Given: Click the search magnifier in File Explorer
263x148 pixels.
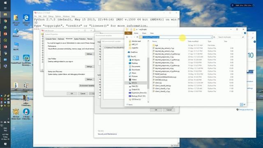Looking at the screenshot, I should [243, 37].
